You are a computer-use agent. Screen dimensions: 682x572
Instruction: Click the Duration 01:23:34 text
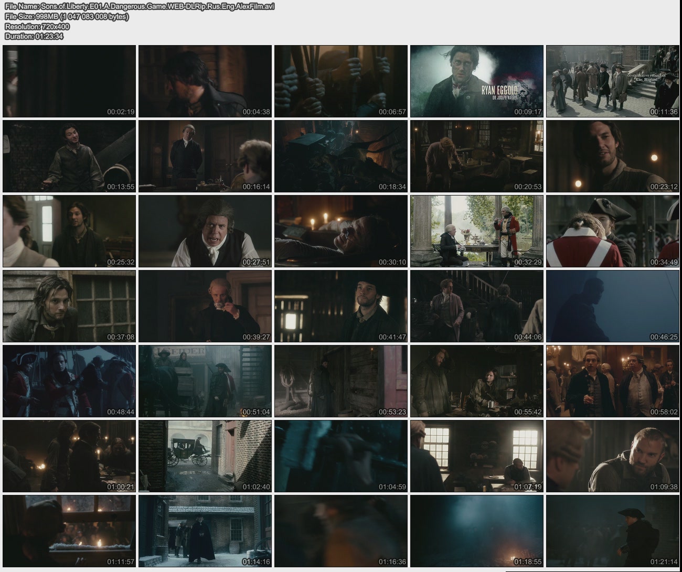34,36
